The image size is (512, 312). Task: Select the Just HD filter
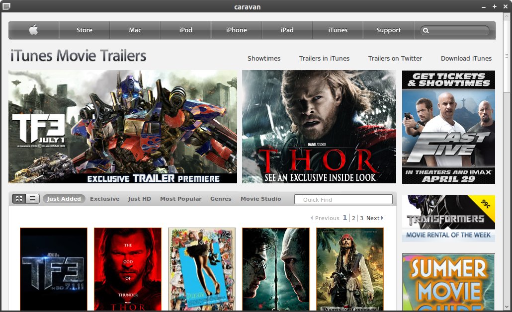point(139,199)
